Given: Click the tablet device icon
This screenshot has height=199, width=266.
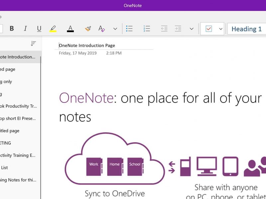Looking at the screenshot, I should 230,166.
